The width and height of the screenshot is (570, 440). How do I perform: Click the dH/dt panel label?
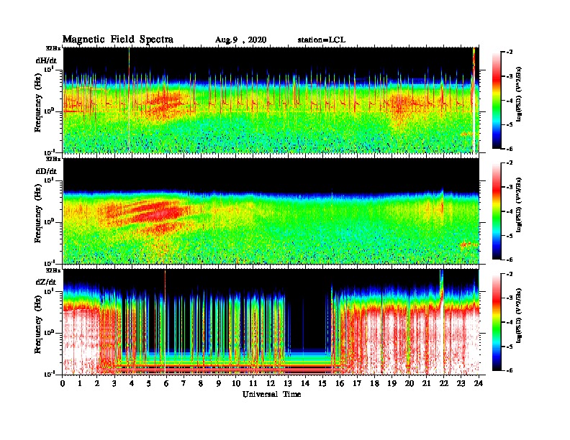point(46,60)
